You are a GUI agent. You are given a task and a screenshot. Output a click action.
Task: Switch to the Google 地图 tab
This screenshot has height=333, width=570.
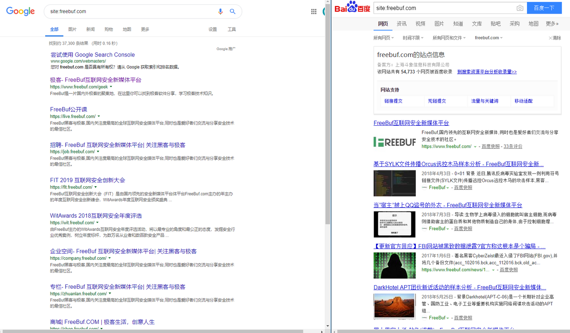pos(127,29)
